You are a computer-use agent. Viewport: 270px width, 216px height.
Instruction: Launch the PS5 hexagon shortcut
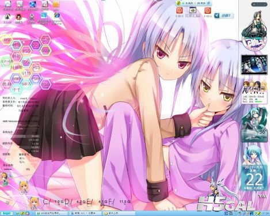click(x=26, y=51)
